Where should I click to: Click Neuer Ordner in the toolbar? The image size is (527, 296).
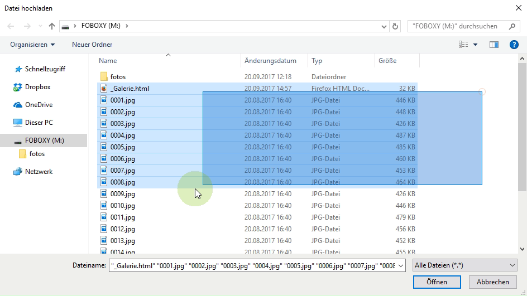(92, 45)
